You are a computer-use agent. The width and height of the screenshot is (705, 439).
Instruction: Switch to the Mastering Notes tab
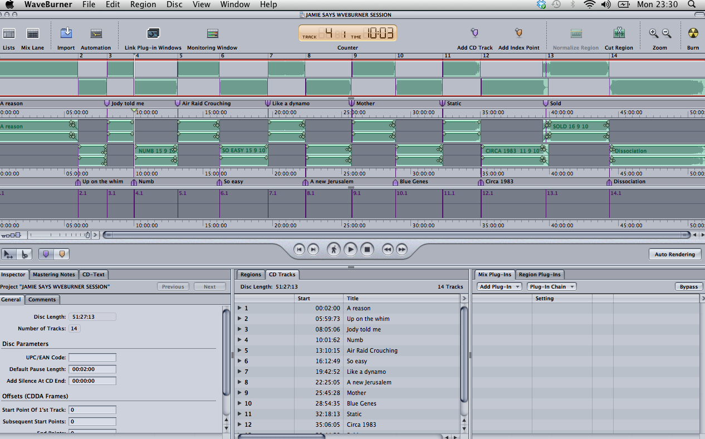click(53, 275)
